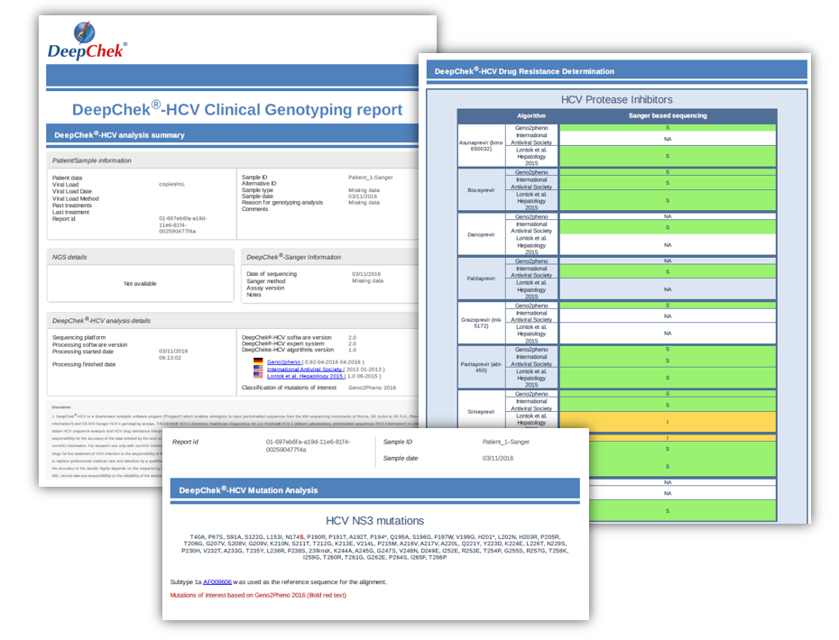Viewport: 839px width, 640px height.
Task: Select the Grazoprevir (mk-5172) drug cell
Action: [481, 323]
